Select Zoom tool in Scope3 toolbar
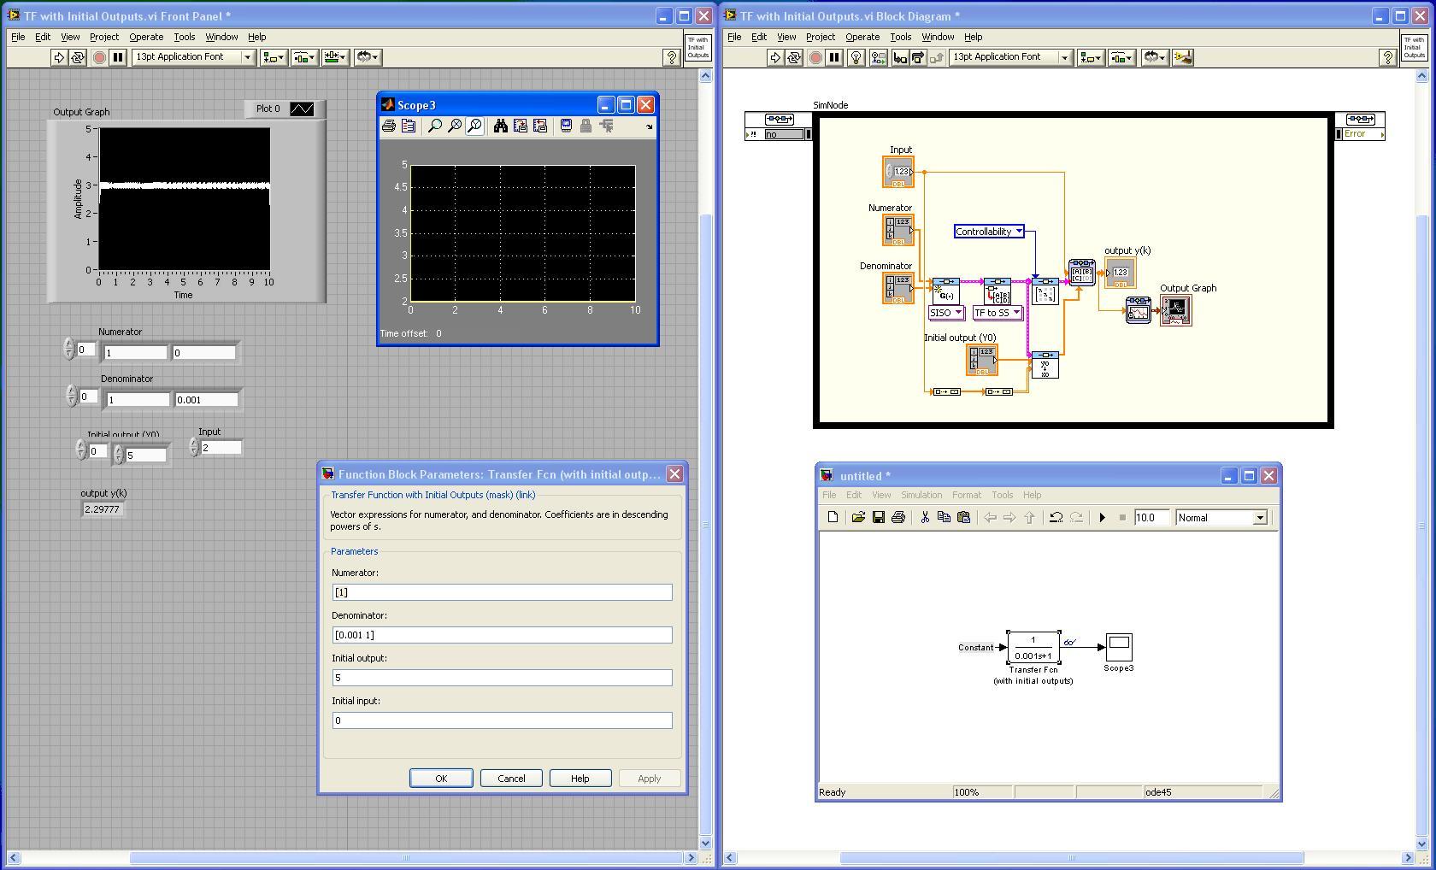The width and height of the screenshot is (1436, 870). pos(434,126)
